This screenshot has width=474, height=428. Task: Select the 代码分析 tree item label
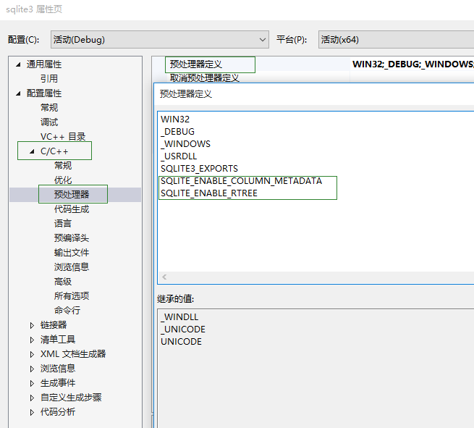click(58, 412)
